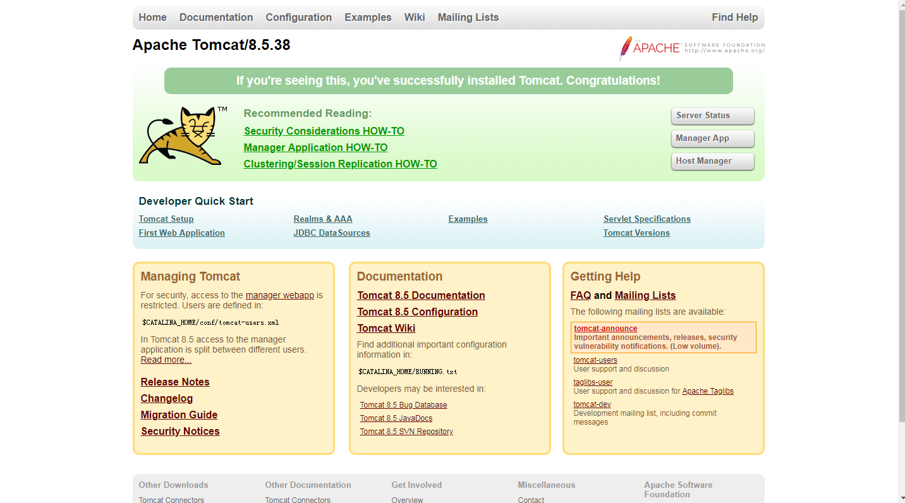905x503 pixels.
Task: Open Mailing Lists in top navigation
Action: 468,18
